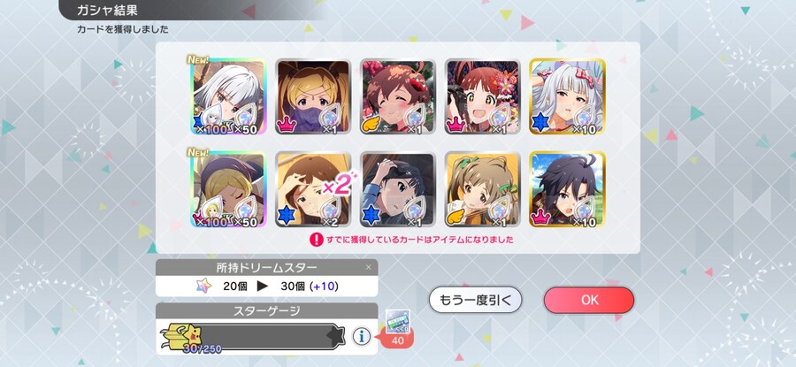
Task: Select the white-haired girl with pink ribbon card
Action: point(568,96)
